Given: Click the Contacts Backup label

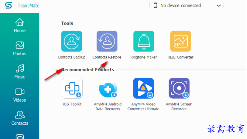Looking at the screenshot, I should click(x=72, y=57).
